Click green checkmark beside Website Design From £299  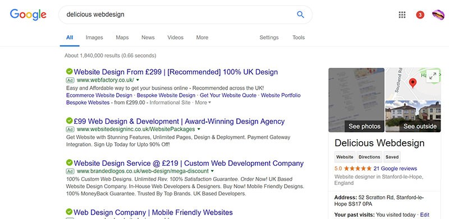click(x=69, y=71)
